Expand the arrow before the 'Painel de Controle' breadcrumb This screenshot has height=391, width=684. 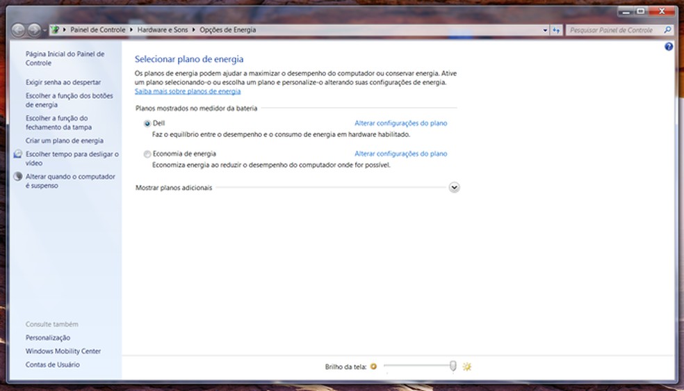(65, 30)
